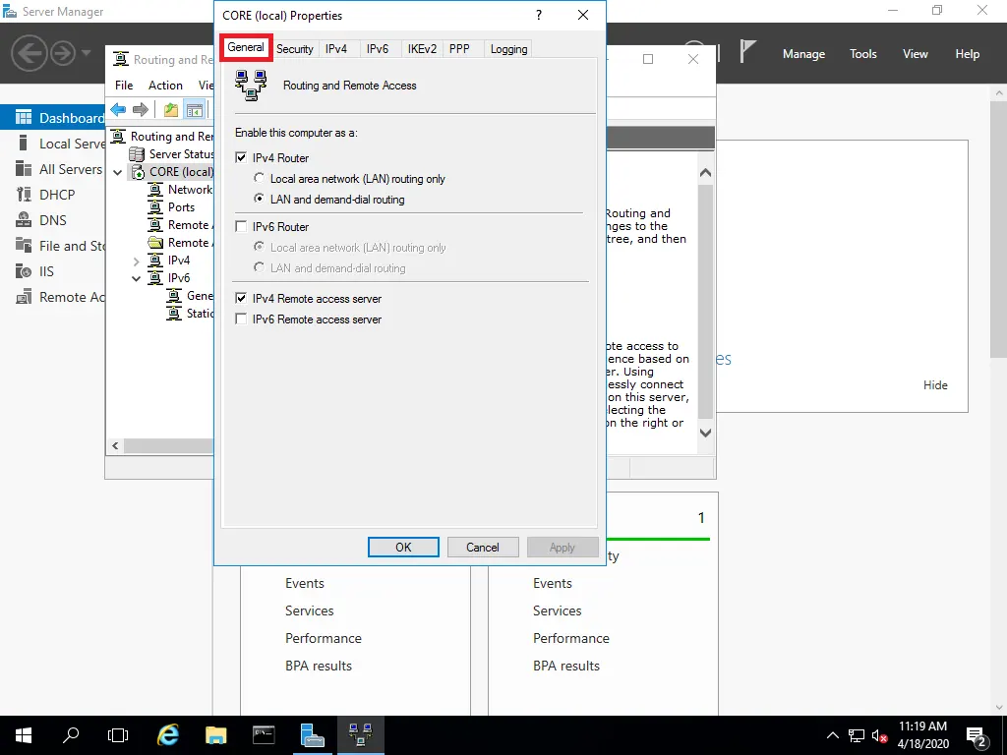The height and width of the screenshot is (755, 1007).
Task: Select the CORE (local) server icon
Action: (x=138, y=172)
